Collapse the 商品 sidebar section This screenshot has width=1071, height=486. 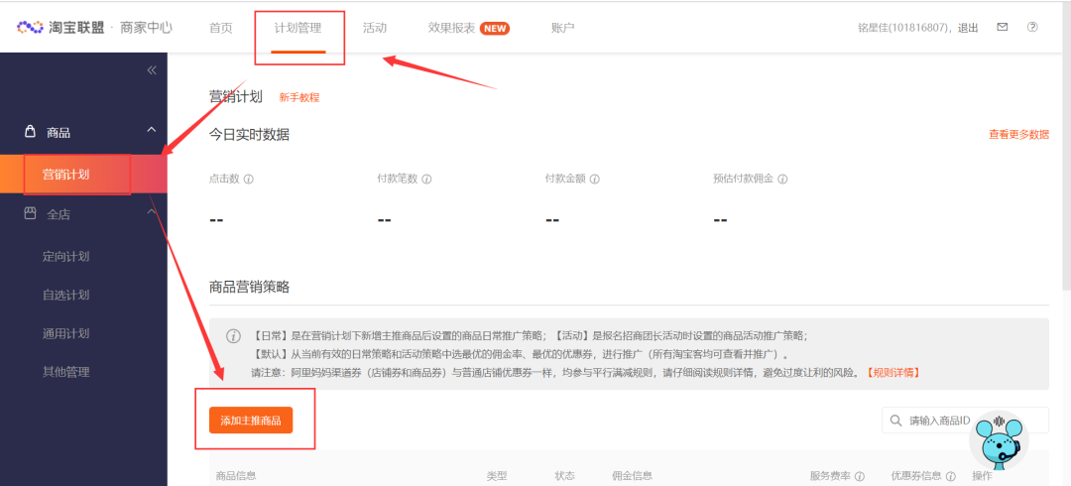(151, 130)
